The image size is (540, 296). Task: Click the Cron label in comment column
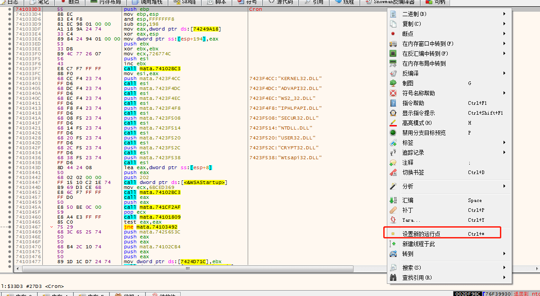255,9
